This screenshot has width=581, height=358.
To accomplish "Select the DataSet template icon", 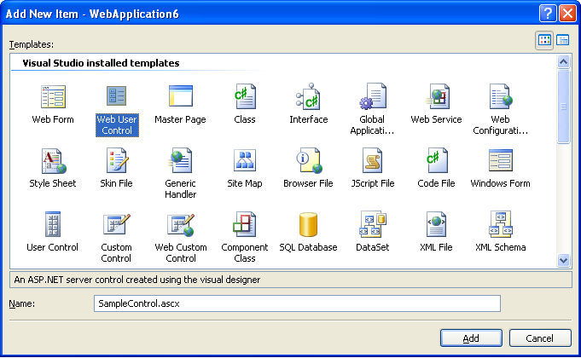I will [x=373, y=225].
